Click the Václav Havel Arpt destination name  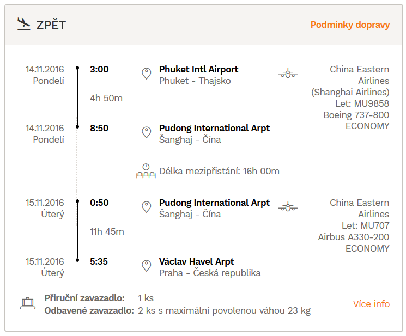point(197,261)
